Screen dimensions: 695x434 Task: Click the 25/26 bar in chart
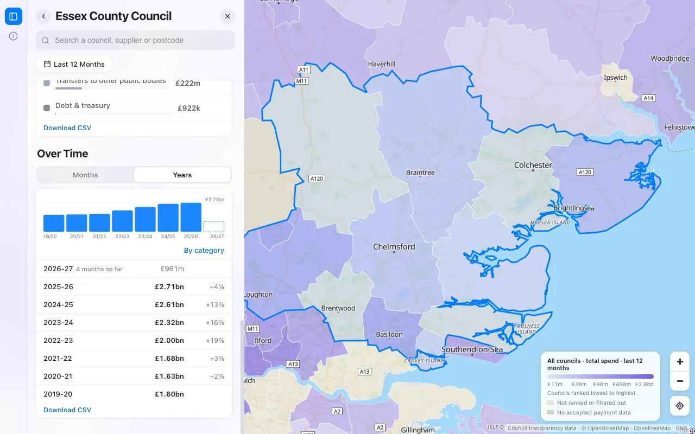[191, 217]
